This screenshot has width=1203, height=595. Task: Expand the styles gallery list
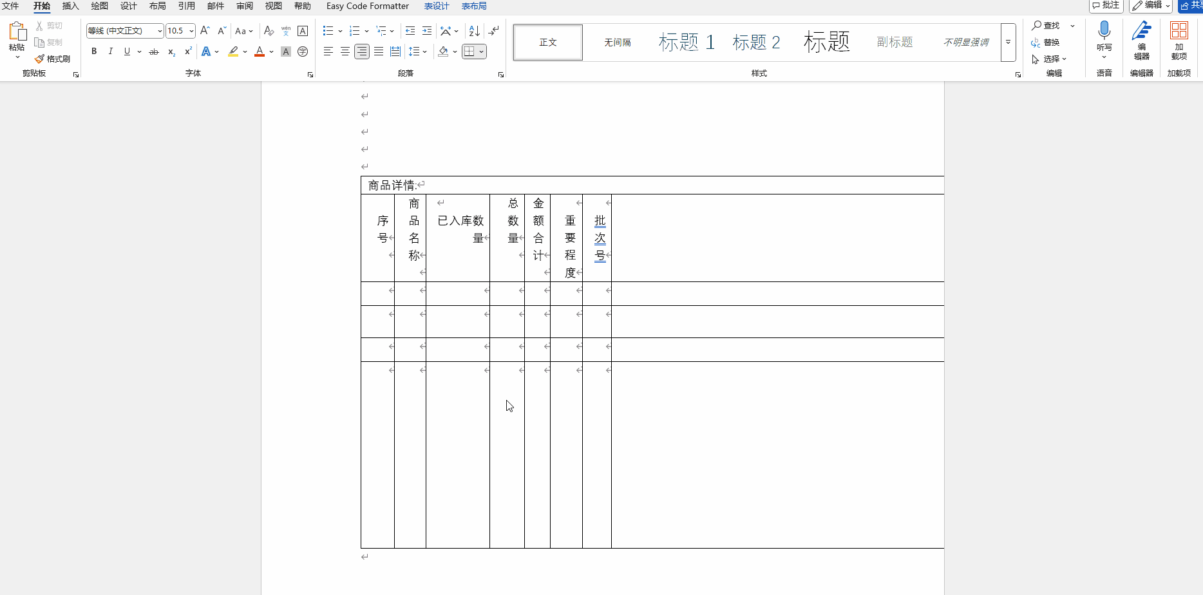pyautogui.click(x=1008, y=42)
